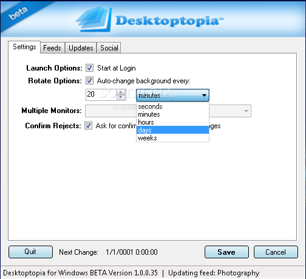Screen dimensions: 306x279
Task: Cancel the settings changes
Action: (x=276, y=252)
